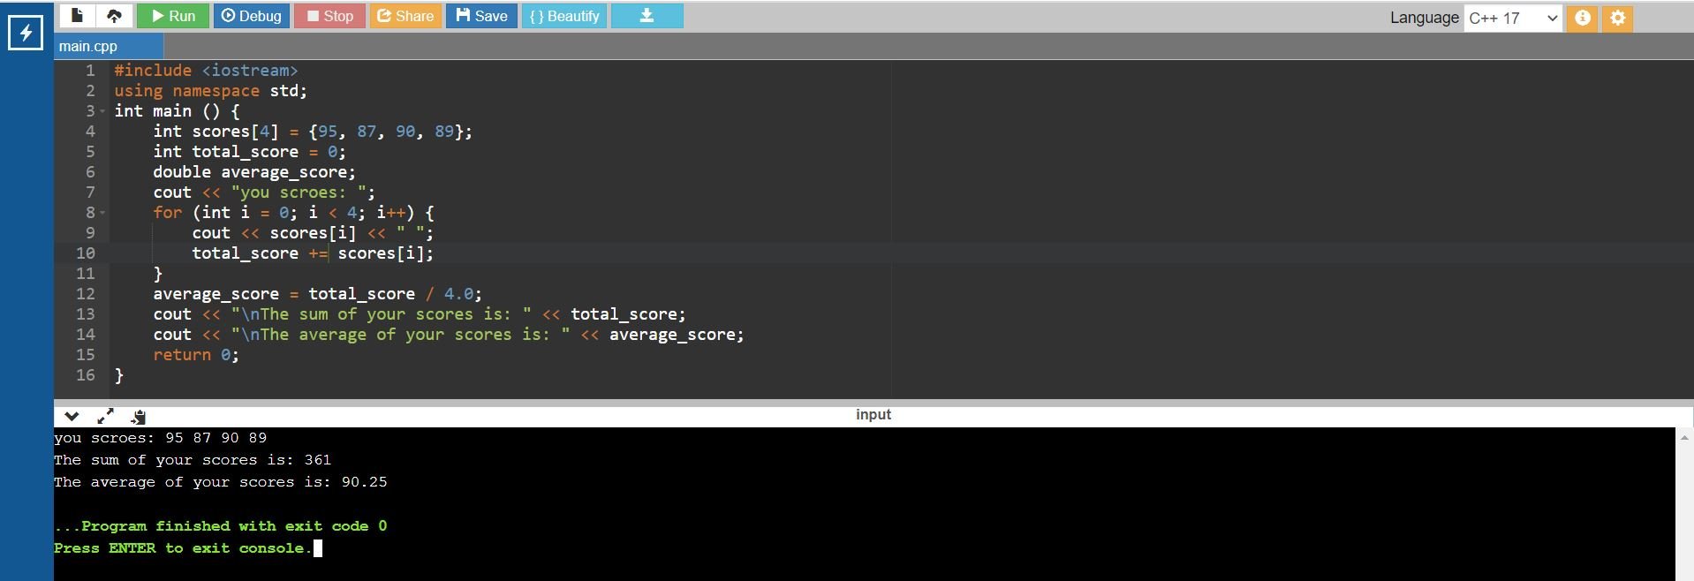Select the input tab in console
Viewport: 1694px width, 581px height.
click(873, 415)
